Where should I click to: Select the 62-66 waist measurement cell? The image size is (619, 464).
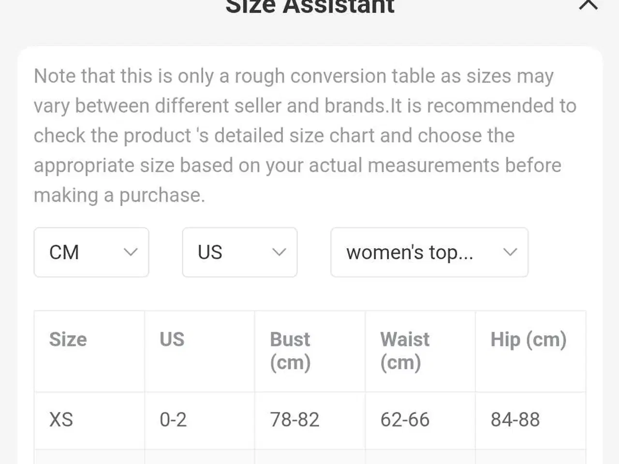405,420
